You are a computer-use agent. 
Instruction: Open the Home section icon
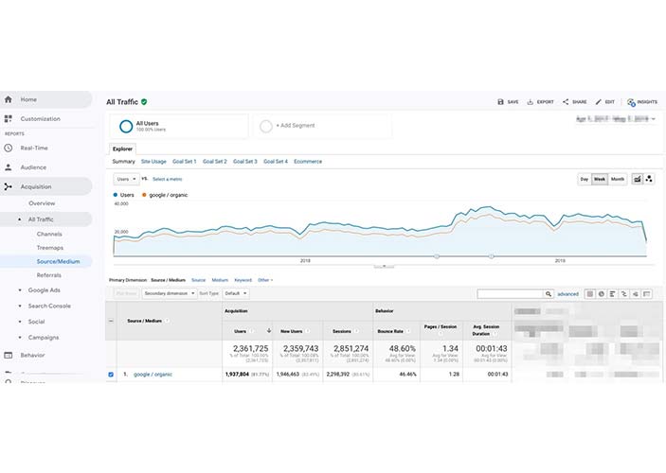(x=9, y=99)
